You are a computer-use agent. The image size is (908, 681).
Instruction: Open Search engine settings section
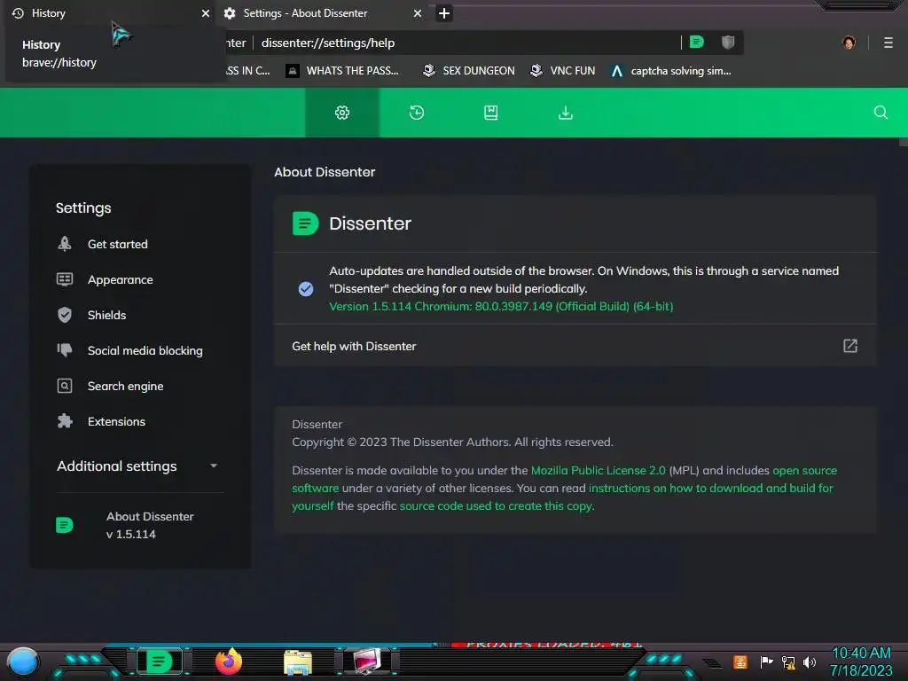[x=126, y=387]
